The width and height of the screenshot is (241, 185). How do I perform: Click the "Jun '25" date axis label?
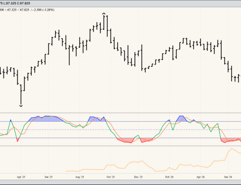pyautogui.click(x=49, y=177)
